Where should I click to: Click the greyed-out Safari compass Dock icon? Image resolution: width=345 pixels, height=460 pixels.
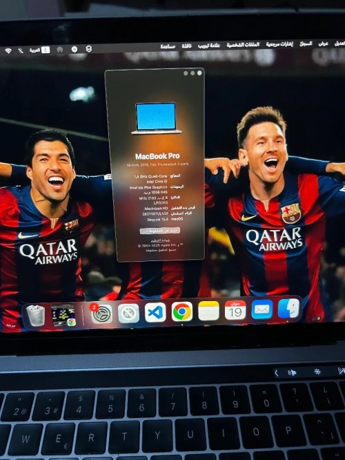128,314
